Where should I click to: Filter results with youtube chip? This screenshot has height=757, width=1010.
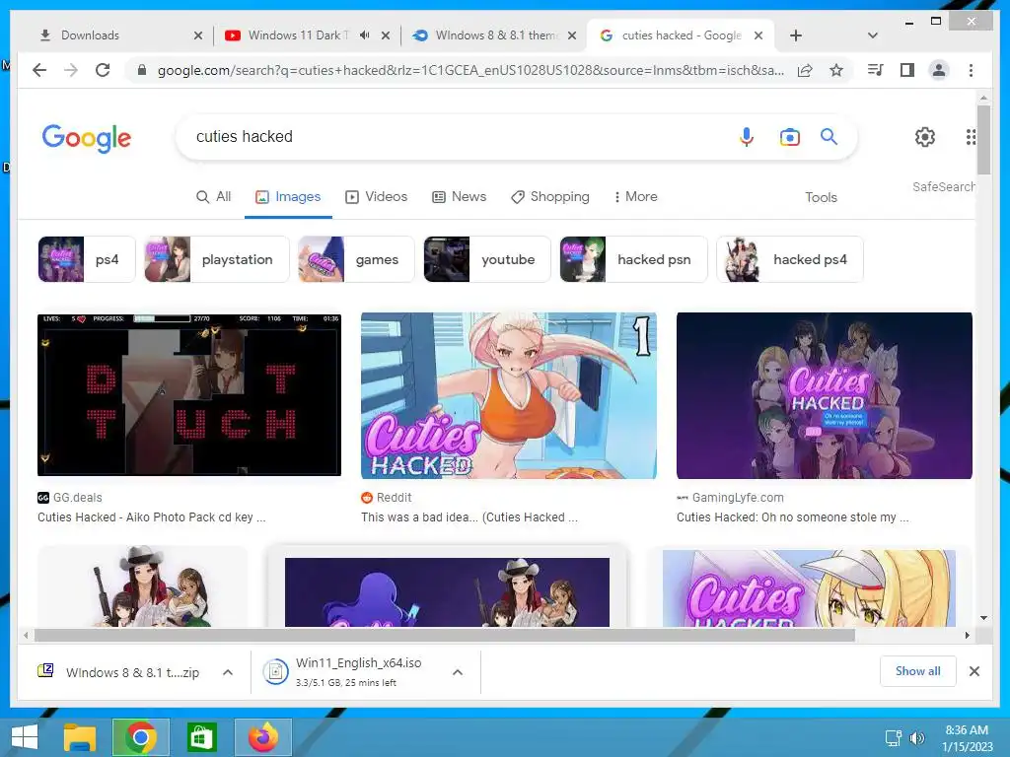487,259
